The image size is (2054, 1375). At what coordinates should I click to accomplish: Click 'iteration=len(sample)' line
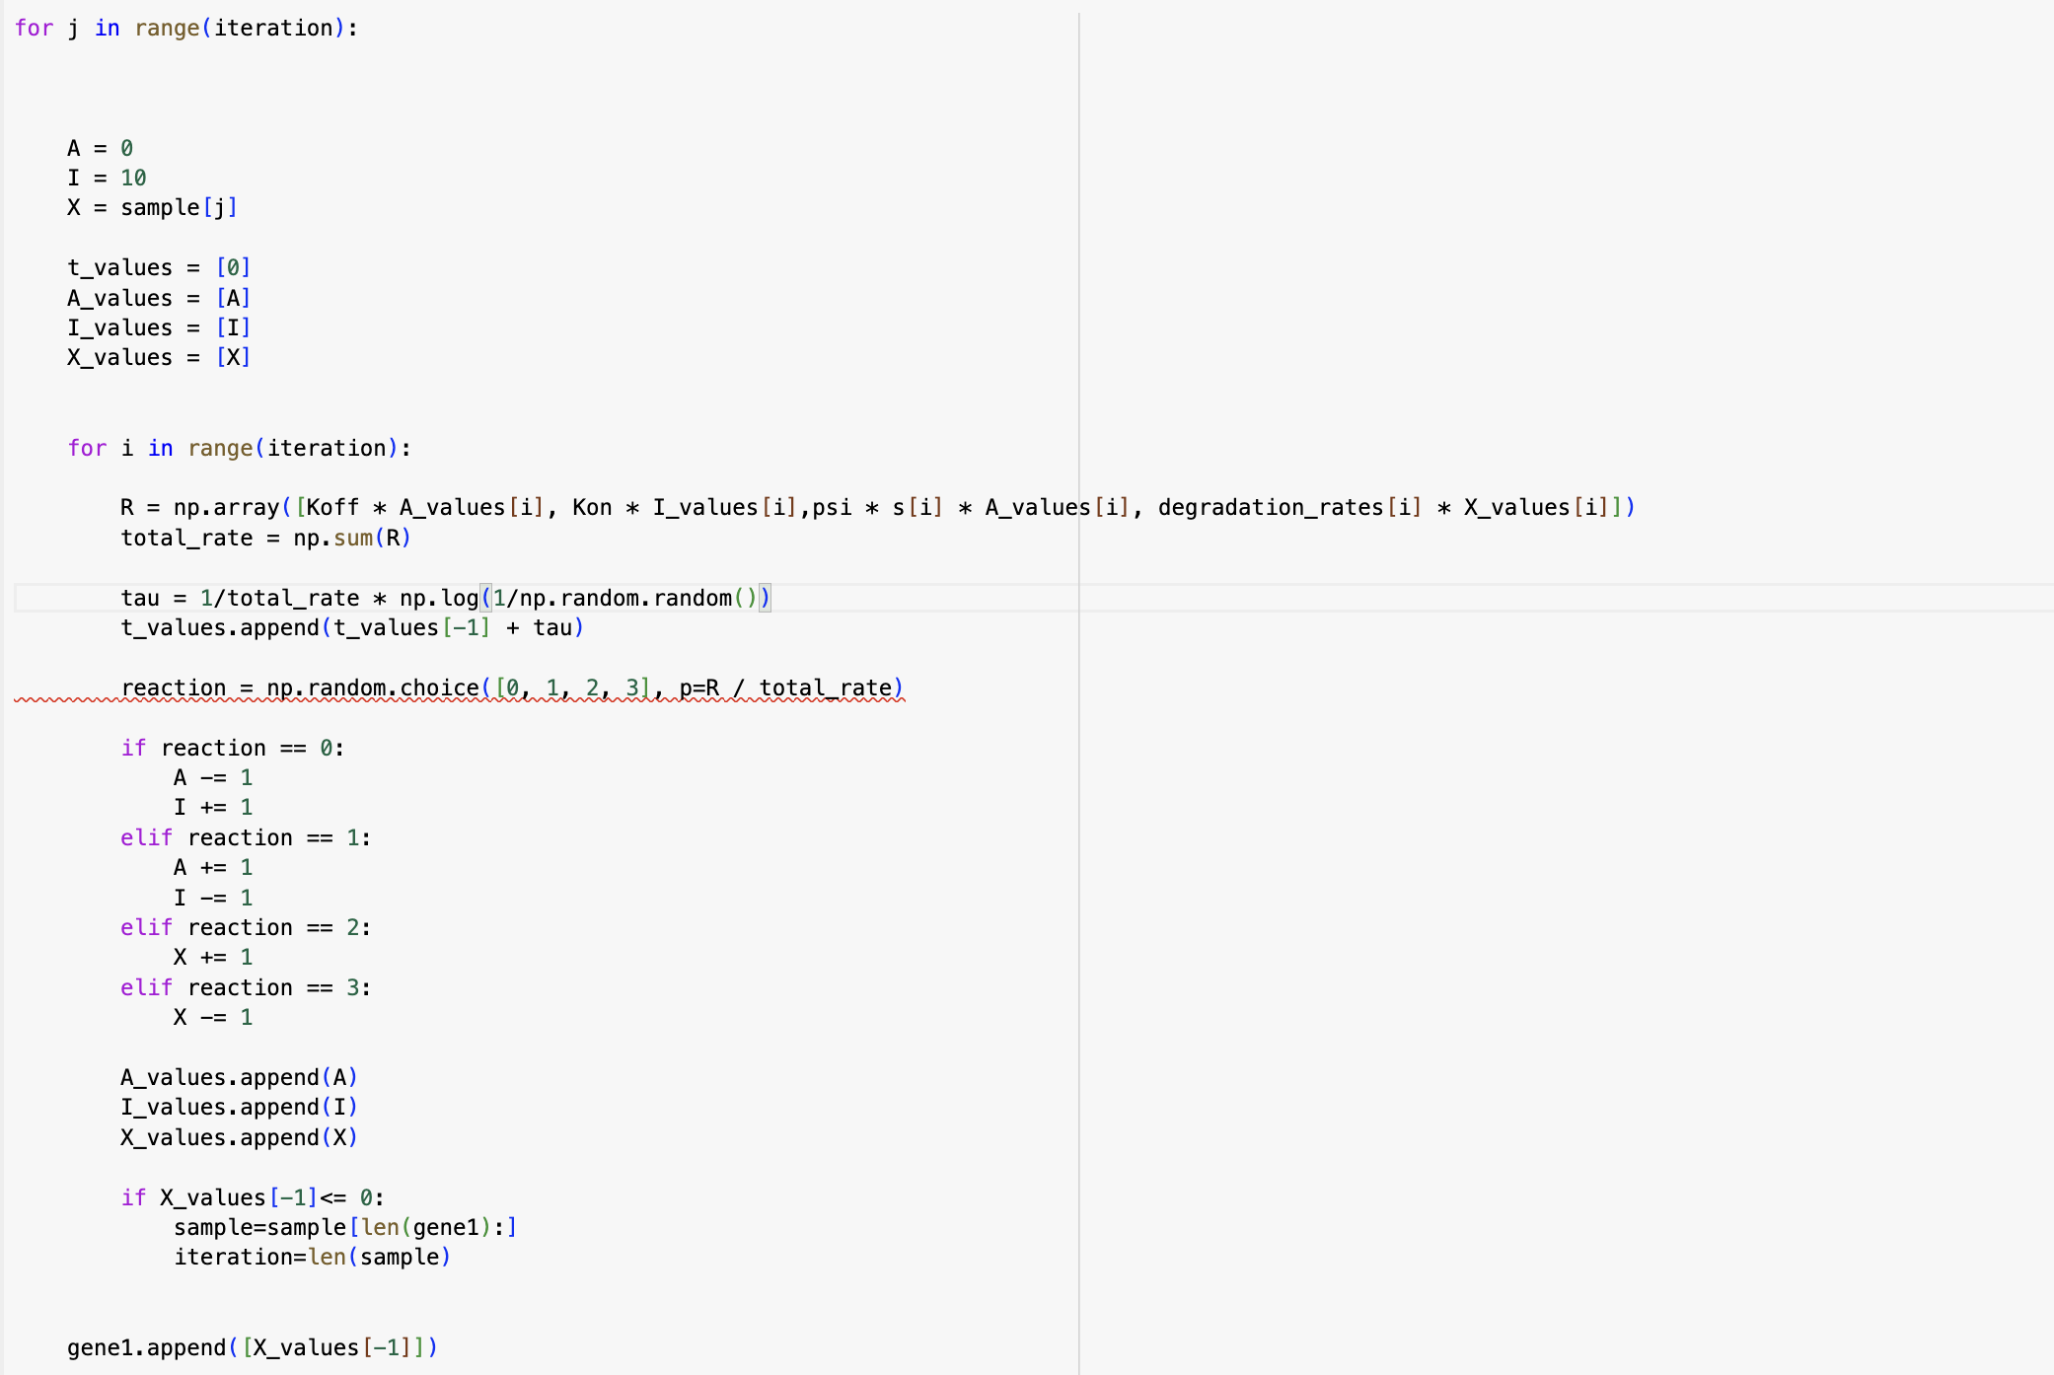[312, 1257]
